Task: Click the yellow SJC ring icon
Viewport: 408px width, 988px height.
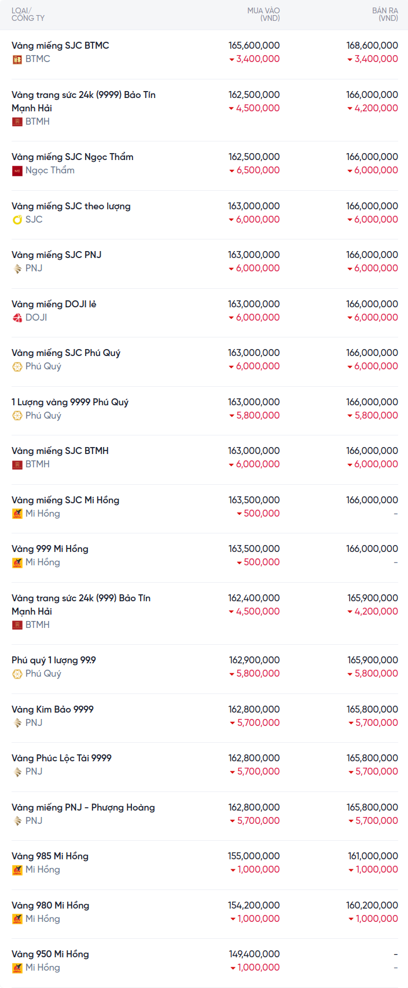Action: tap(17, 220)
